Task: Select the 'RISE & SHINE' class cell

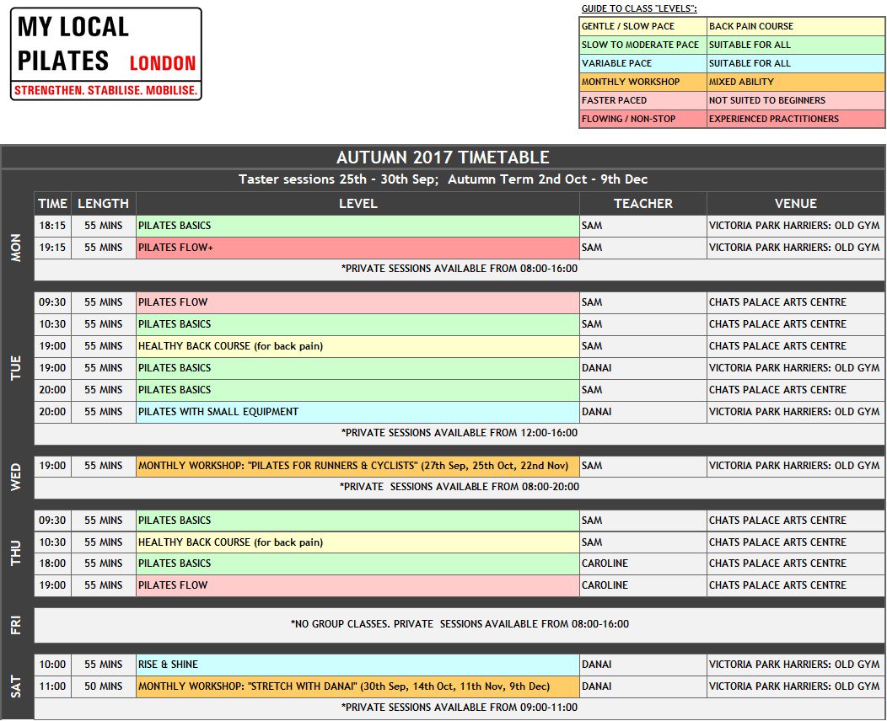Action: pyautogui.click(x=358, y=665)
